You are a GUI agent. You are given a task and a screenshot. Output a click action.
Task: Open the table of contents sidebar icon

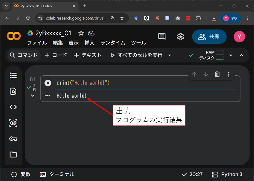pos(13,75)
